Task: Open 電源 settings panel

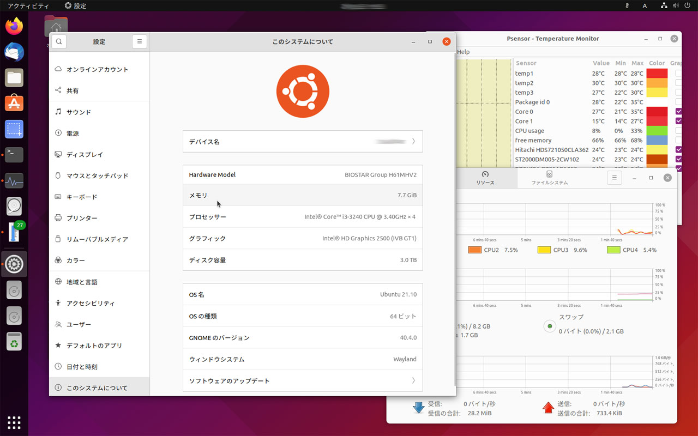Action: [99, 133]
